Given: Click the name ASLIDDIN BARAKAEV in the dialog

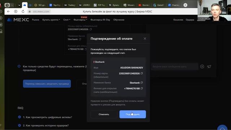Looking at the screenshot, I should pos(131,68).
